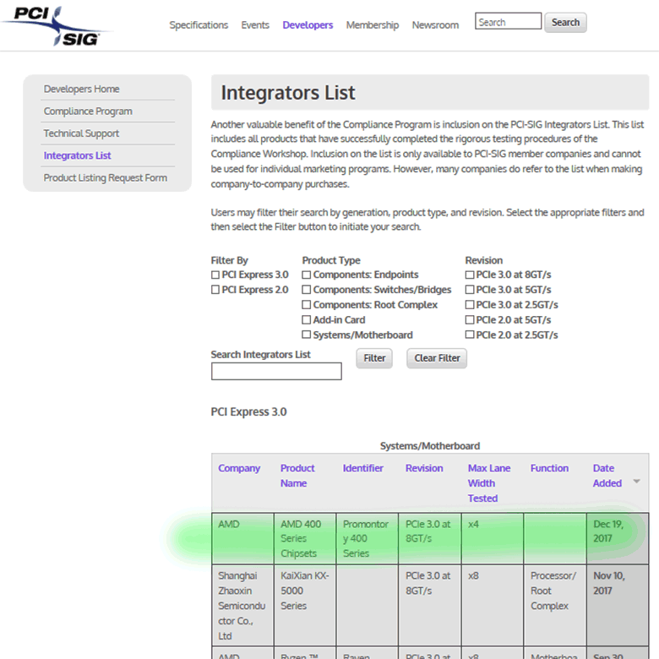Open the Developers menu
This screenshot has height=659, width=659.
(x=308, y=25)
